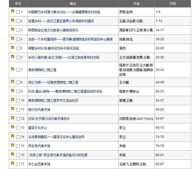Tick the checkbox for article 5
Image resolution: width=196 pixels, height=169 pixels.
point(18,49)
